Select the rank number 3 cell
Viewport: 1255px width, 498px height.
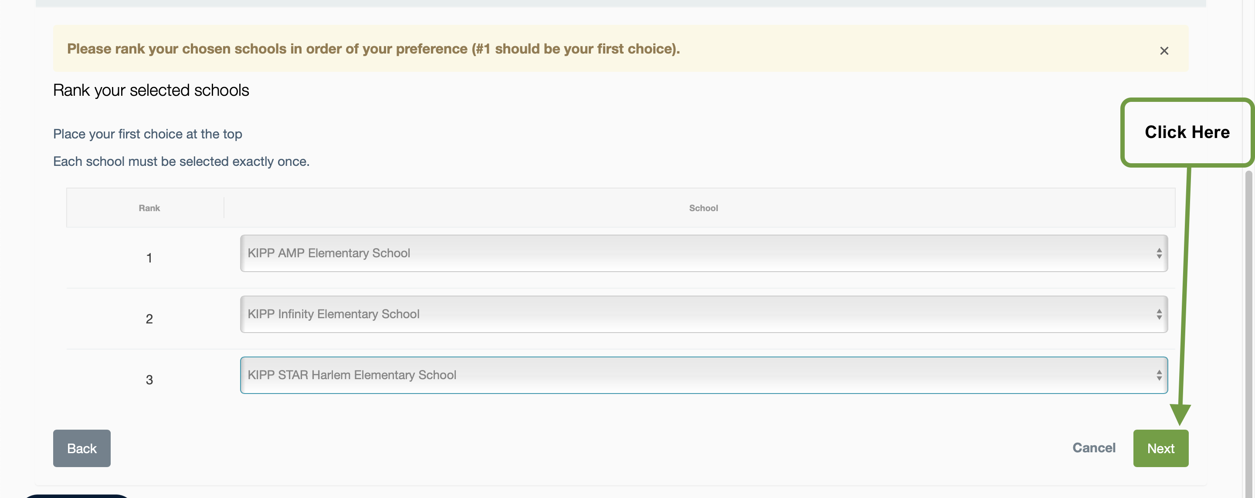(x=149, y=380)
